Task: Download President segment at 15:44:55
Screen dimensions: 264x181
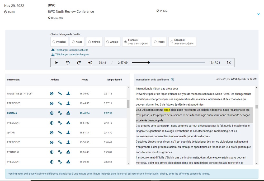Action: click(68, 103)
